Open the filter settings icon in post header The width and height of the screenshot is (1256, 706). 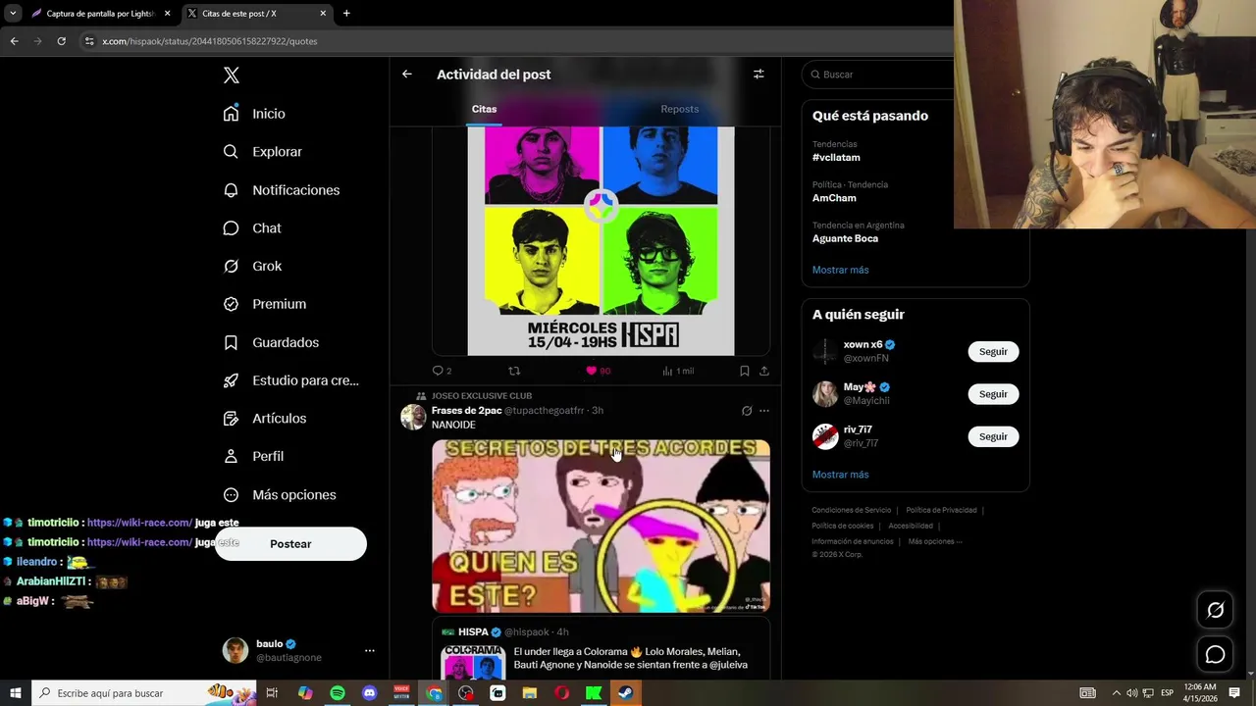pos(759,75)
